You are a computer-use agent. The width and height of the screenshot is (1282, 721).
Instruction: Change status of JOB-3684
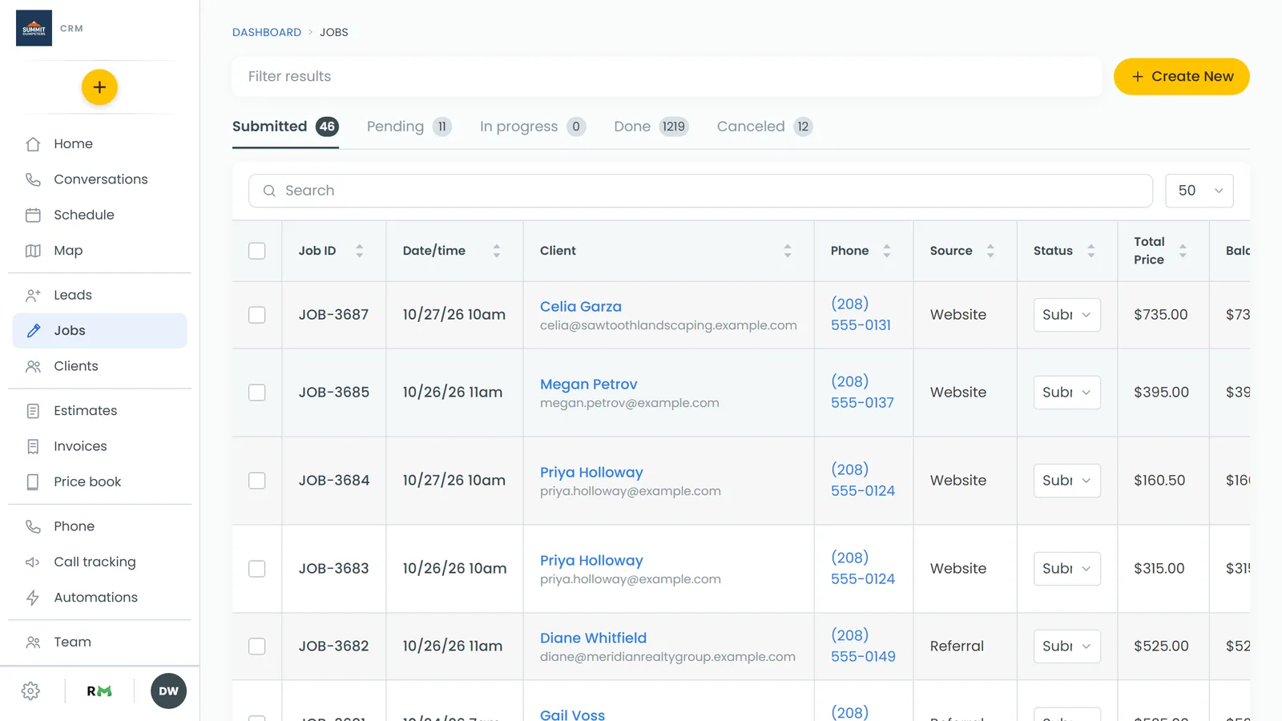point(1066,481)
